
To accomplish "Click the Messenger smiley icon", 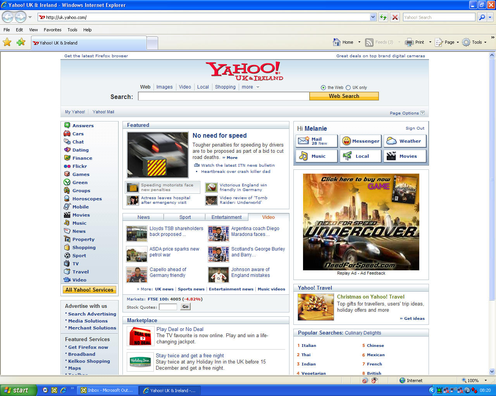I will pyautogui.click(x=346, y=141).
